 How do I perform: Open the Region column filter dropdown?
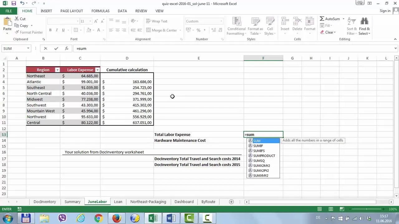[x=57, y=70]
